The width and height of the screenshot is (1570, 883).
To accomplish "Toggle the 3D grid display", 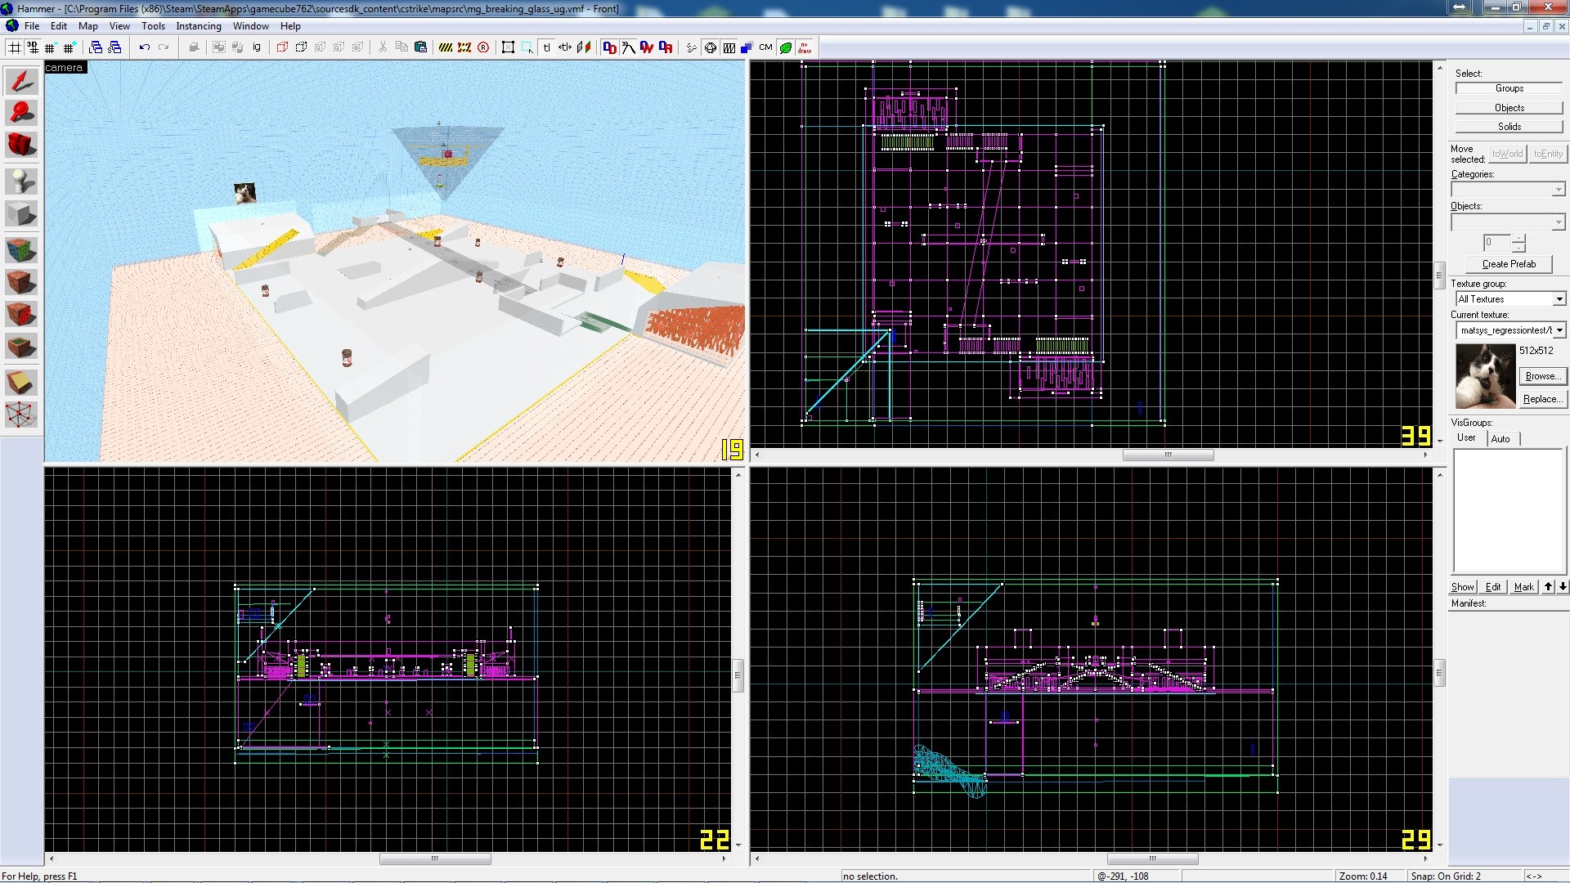I will point(33,47).
